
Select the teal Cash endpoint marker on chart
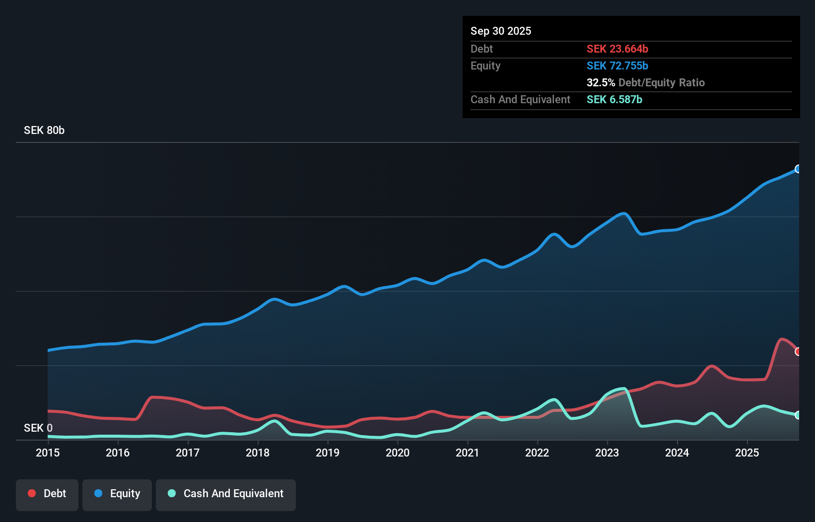[798, 415]
